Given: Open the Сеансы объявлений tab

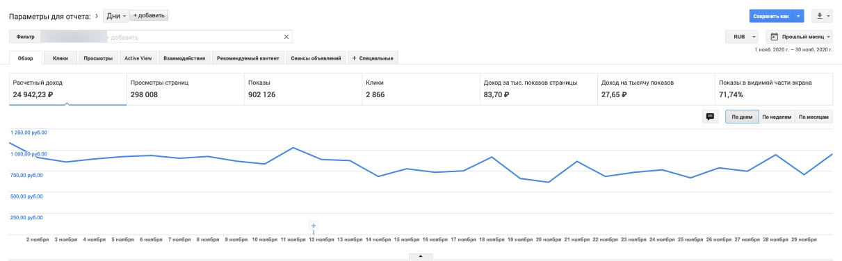Looking at the screenshot, I should click(316, 58).
